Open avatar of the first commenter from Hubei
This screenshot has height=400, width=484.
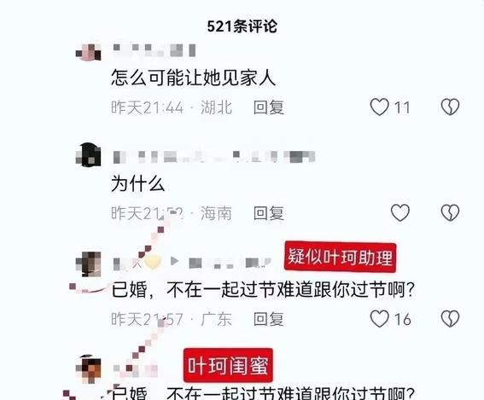(x=89, y=52)
